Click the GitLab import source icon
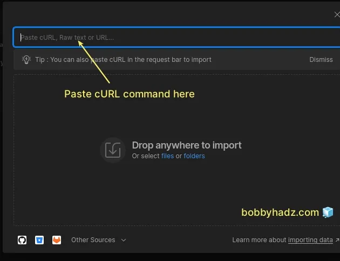Screen dimensions: 340x261 point(57,240)
